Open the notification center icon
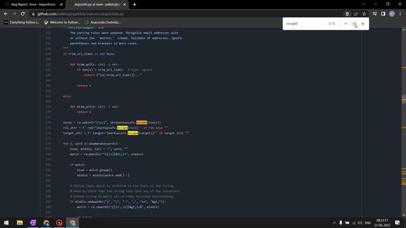 pyautogui.click(x=398, y=222)
